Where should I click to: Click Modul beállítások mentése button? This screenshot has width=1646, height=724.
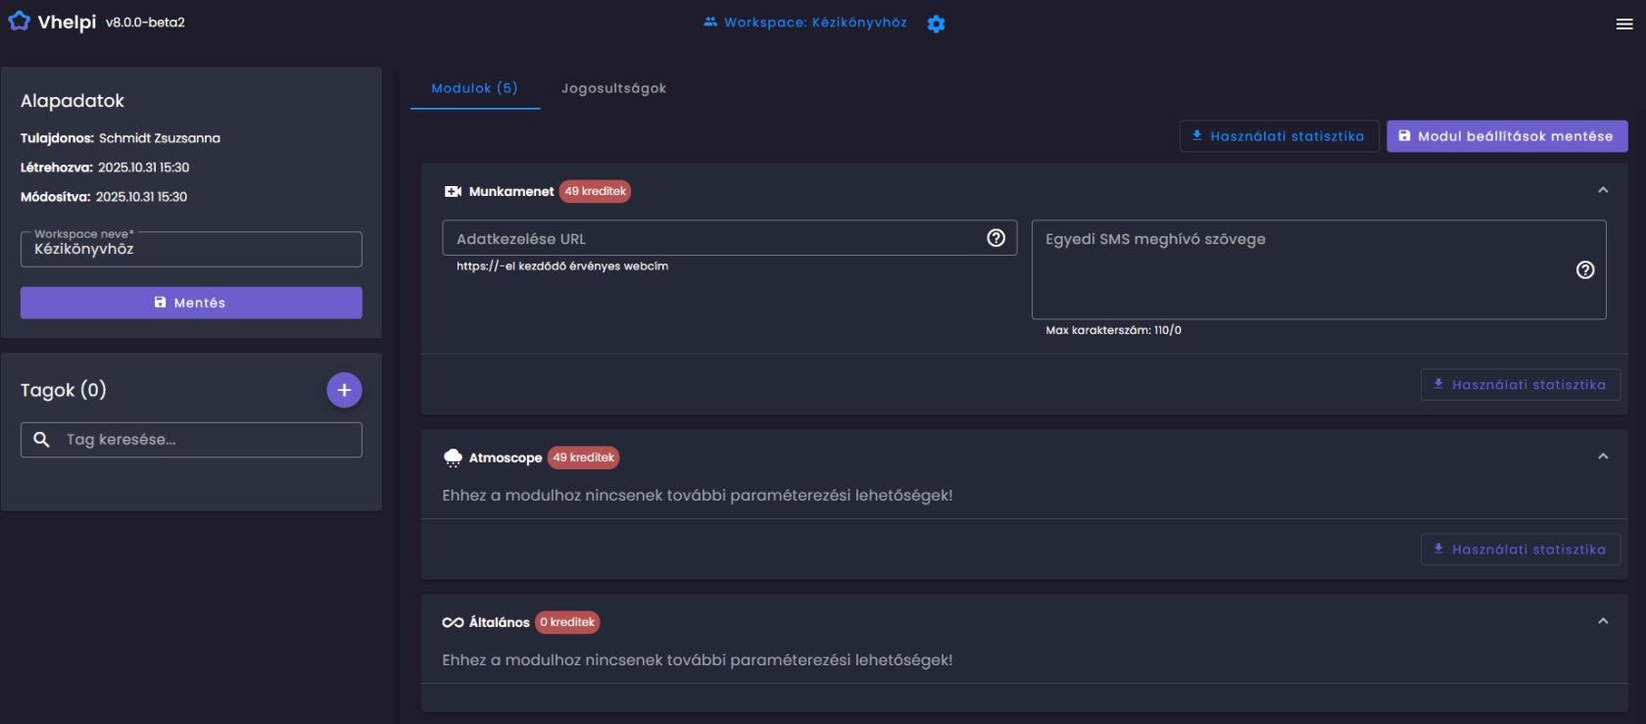click(1506, 136)
